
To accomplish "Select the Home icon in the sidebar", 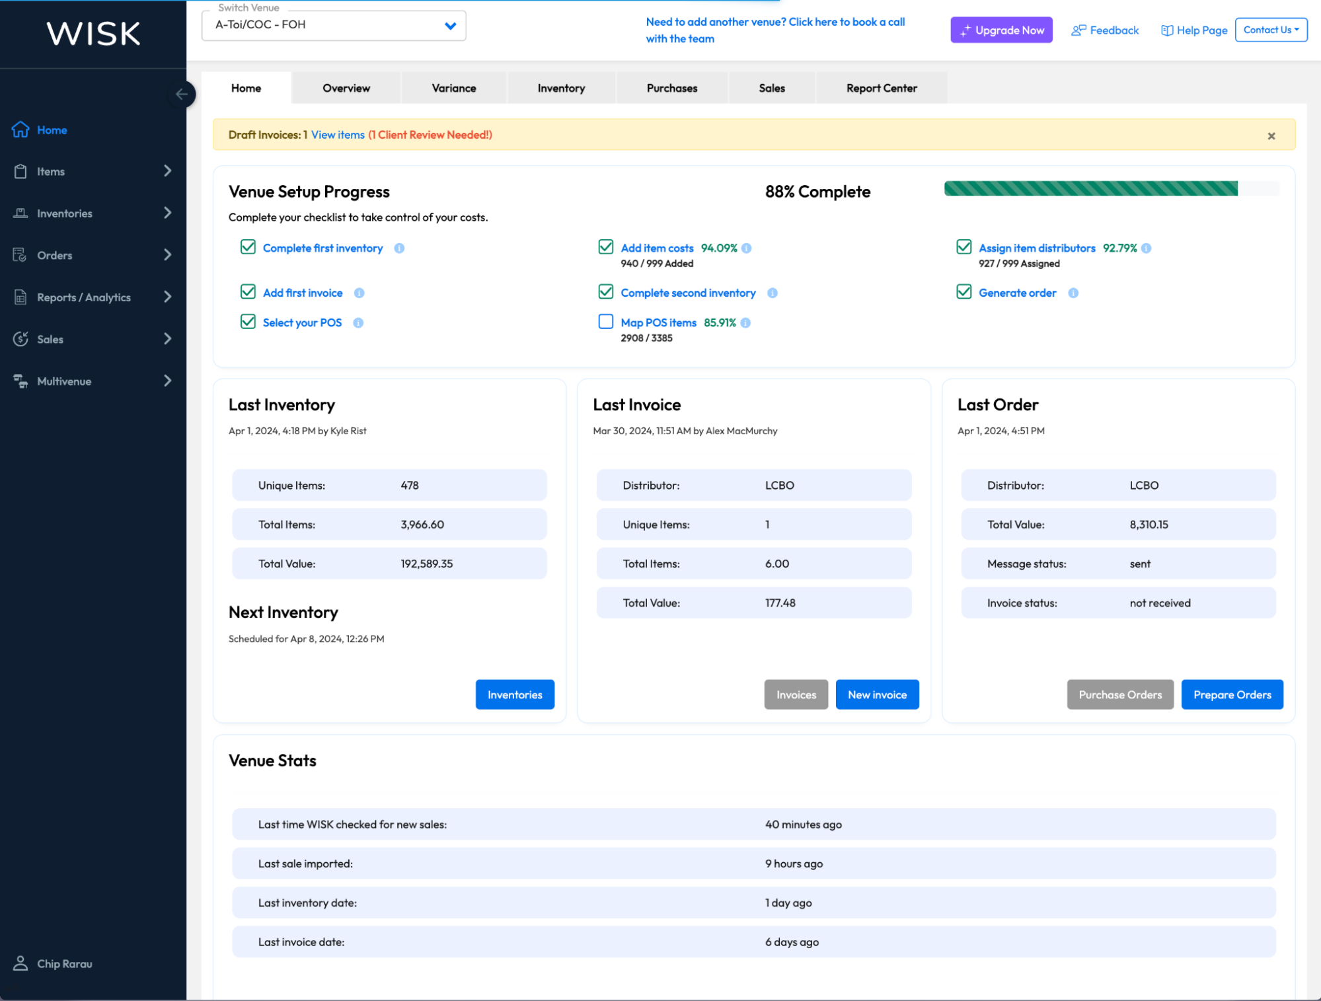I will coord(20,130).
